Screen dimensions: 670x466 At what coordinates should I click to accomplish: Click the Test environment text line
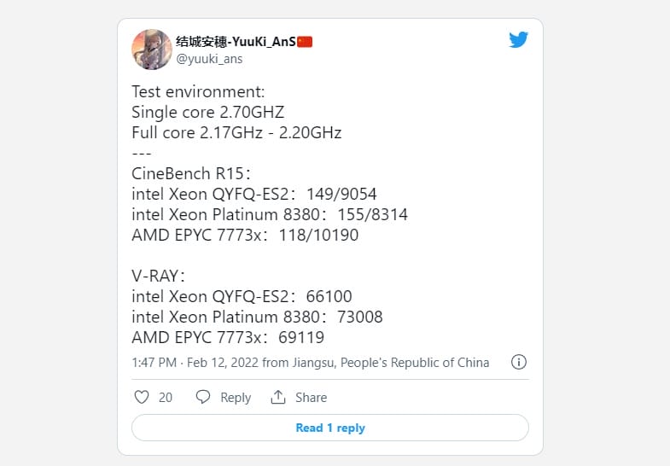pyautogui.click(x=198, y=91)
